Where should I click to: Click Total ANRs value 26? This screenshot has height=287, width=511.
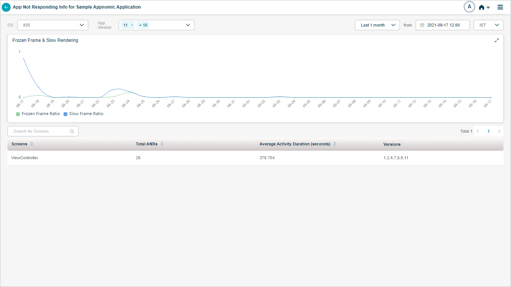point(138,158)
